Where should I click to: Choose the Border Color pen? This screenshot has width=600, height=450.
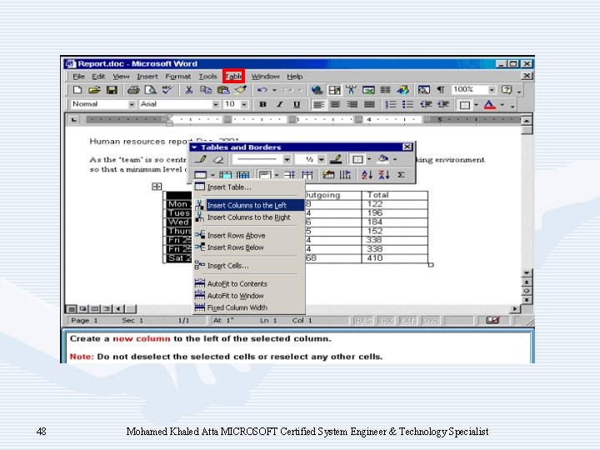[336, 159]
